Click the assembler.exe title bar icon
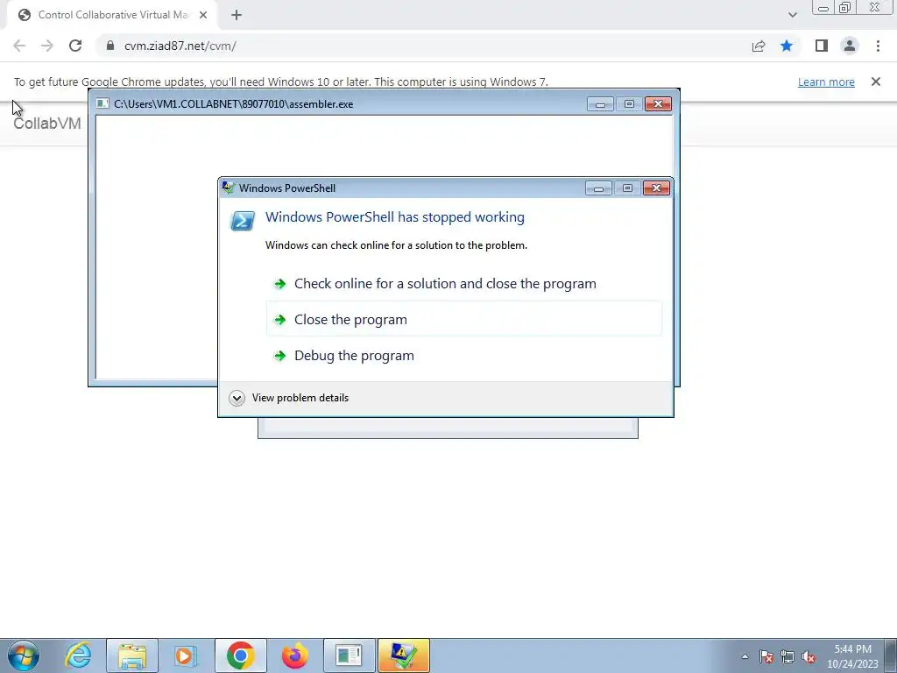 coord(103,103)
